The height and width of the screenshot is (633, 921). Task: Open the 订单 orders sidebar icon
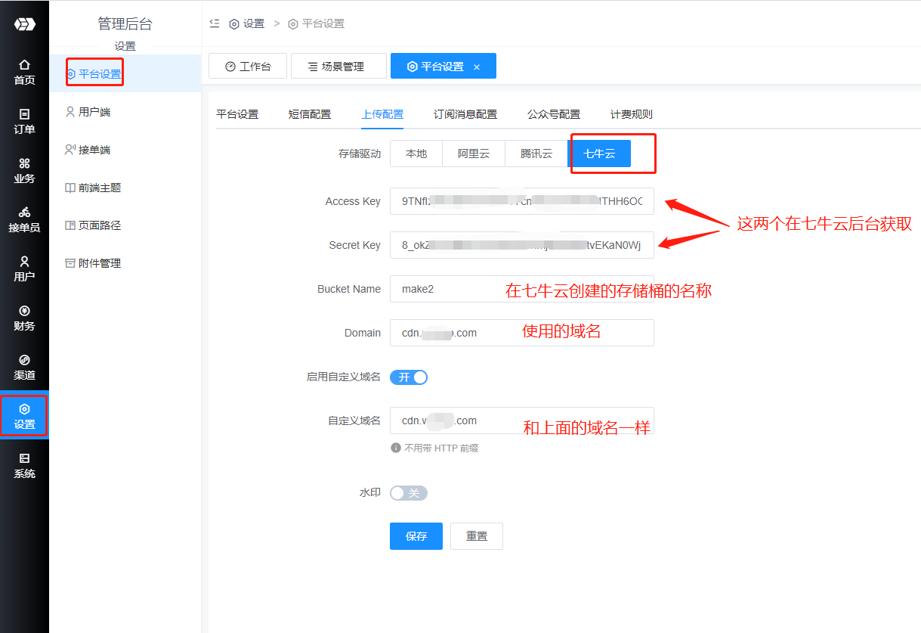pos(24,121)
